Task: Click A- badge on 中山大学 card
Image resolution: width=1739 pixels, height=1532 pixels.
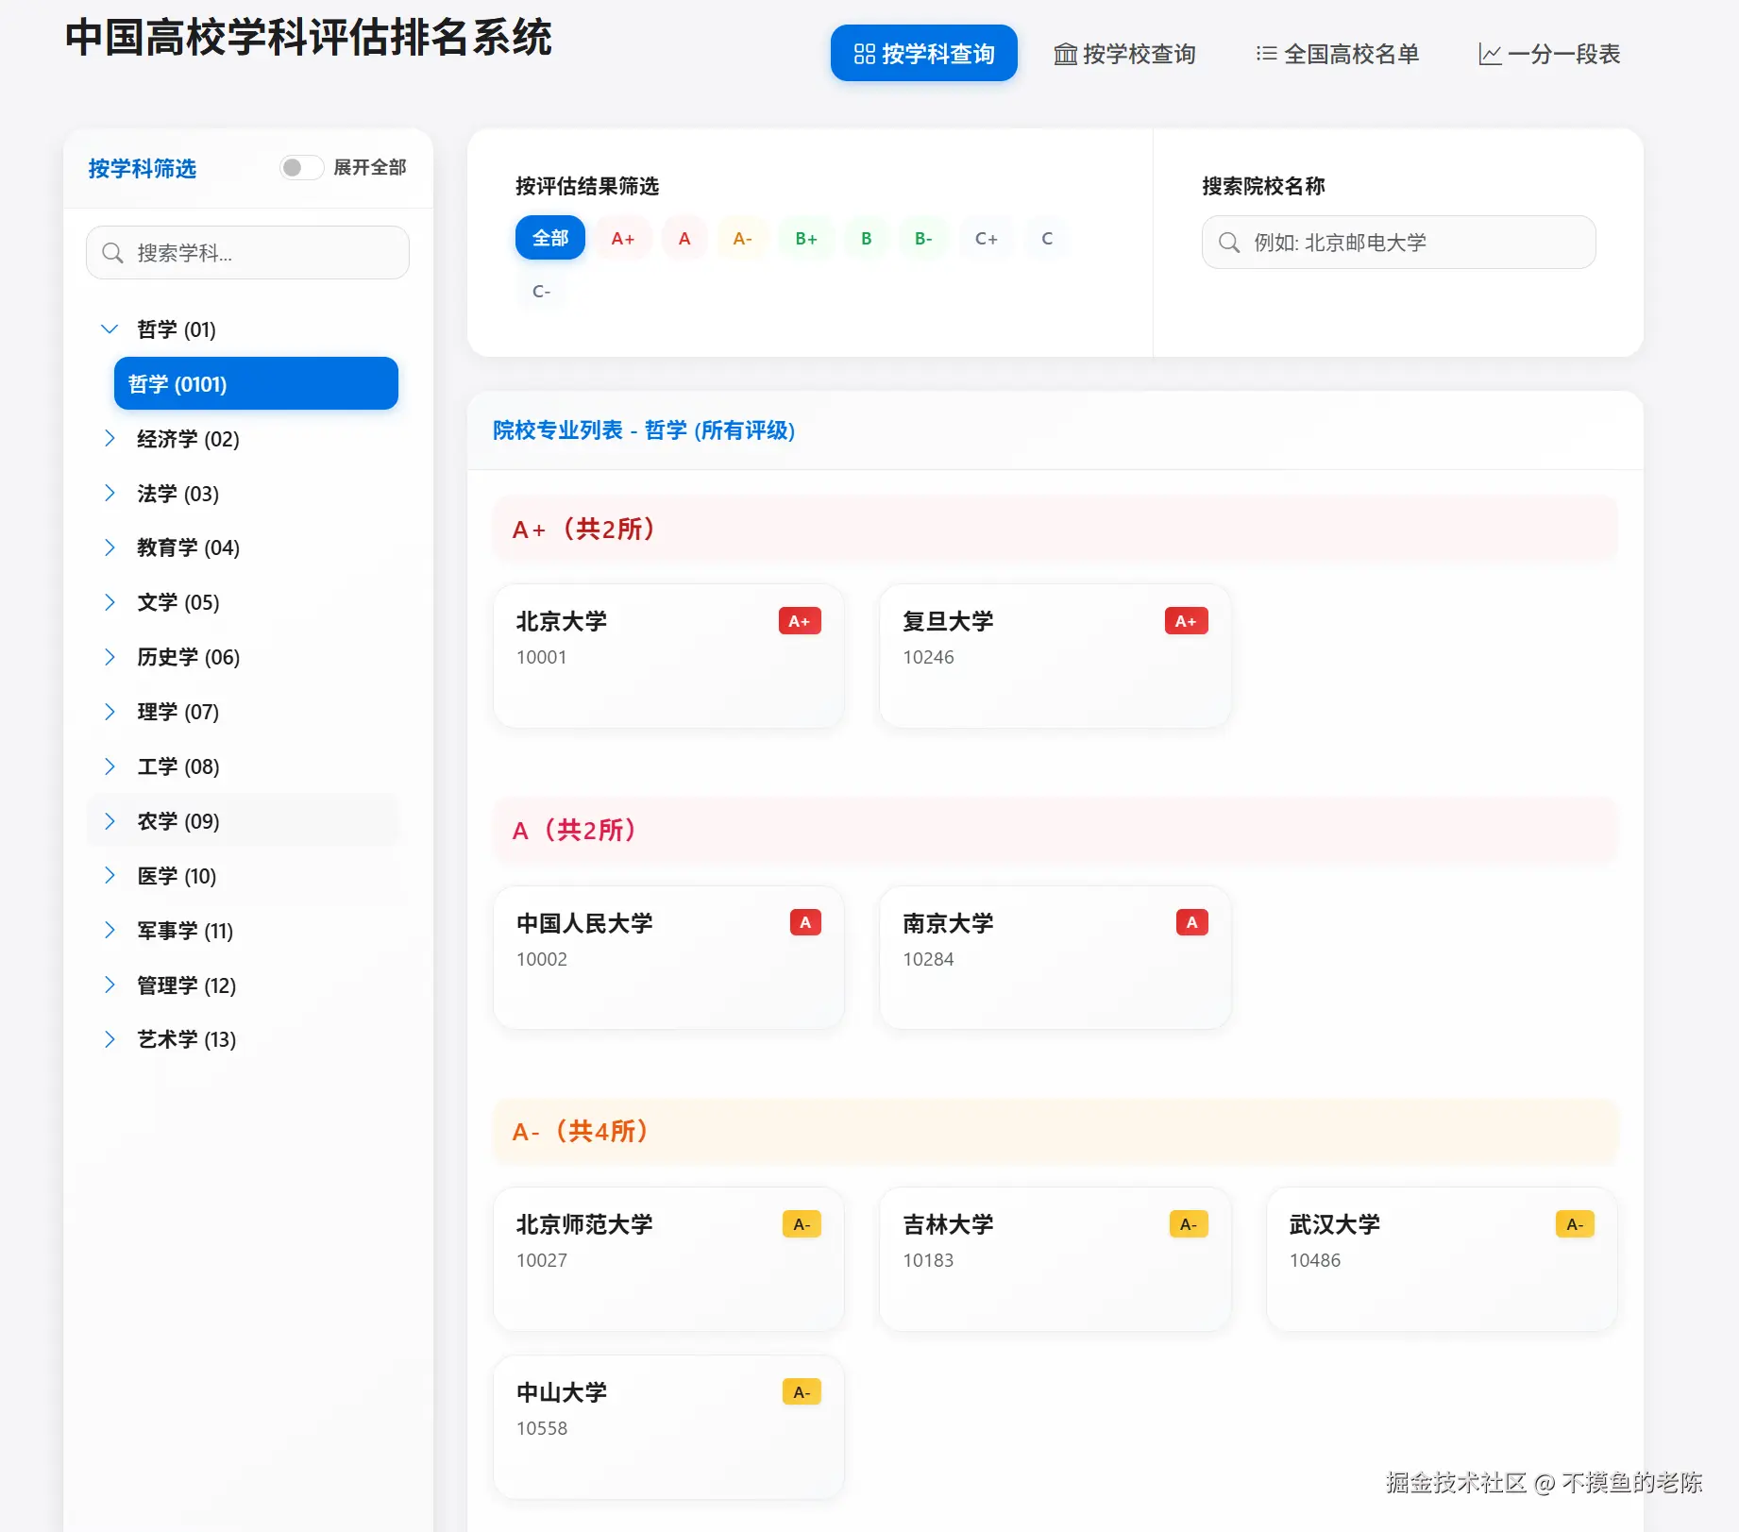Action: click(802, 1392)
